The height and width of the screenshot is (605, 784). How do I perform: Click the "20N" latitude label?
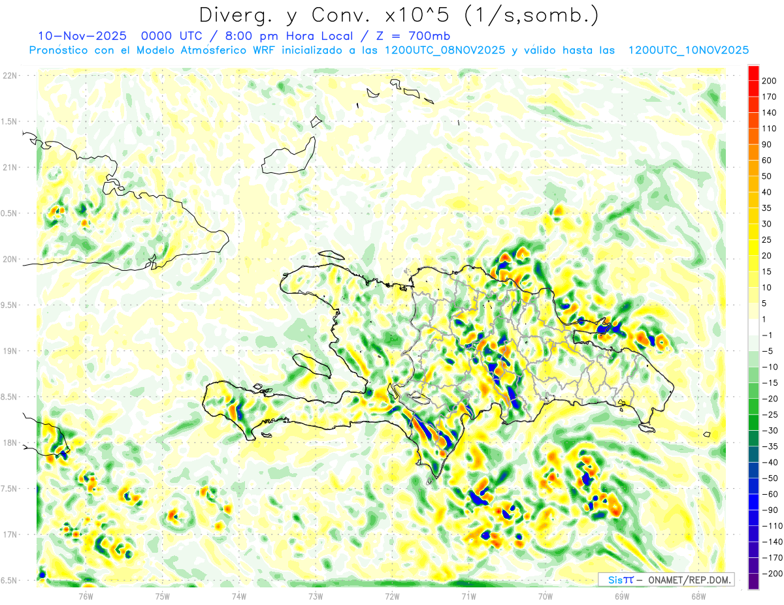point(10,259)
